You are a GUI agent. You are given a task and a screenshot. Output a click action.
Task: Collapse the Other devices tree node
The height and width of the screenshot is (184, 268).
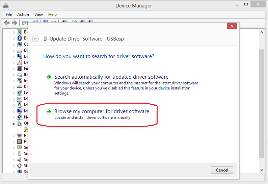coord(14,124)
